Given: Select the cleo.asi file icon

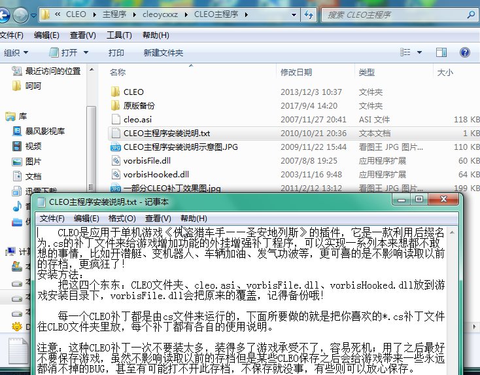Looking at the screenshot, I should 116,119.
